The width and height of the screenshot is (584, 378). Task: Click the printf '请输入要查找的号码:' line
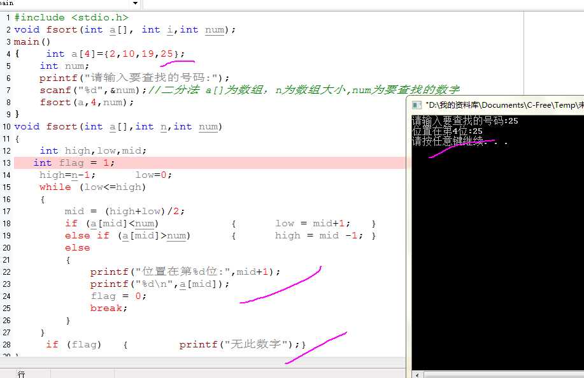[134, 78]
